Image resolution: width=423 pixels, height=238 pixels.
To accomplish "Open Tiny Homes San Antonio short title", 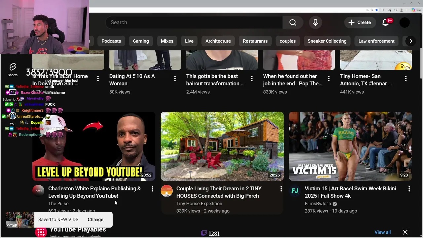I will [x=366, y=80].
